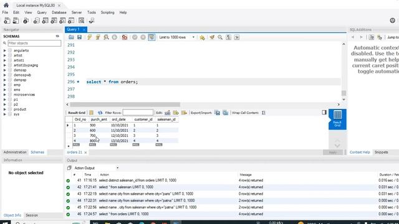Refresh the result grid data
Screen dimensions: 399x224
tap(100, 113)
